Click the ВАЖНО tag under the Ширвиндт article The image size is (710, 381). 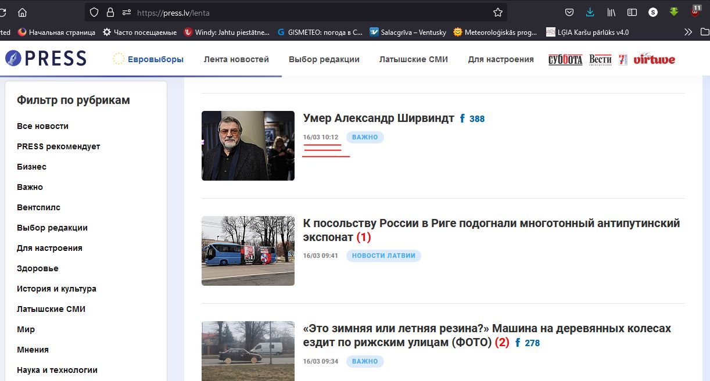click(365, 138)
